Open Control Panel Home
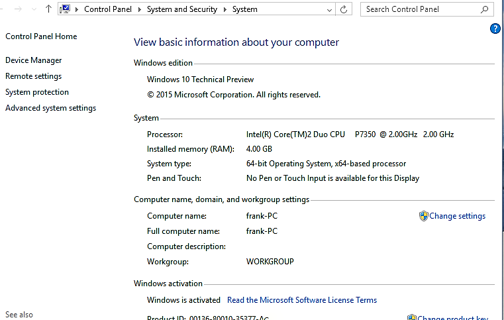504x320 pixels. [41, 36]
